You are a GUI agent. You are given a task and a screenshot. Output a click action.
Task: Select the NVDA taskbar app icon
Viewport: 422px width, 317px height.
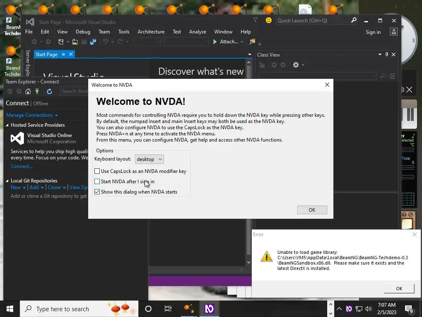coord(209,309)
